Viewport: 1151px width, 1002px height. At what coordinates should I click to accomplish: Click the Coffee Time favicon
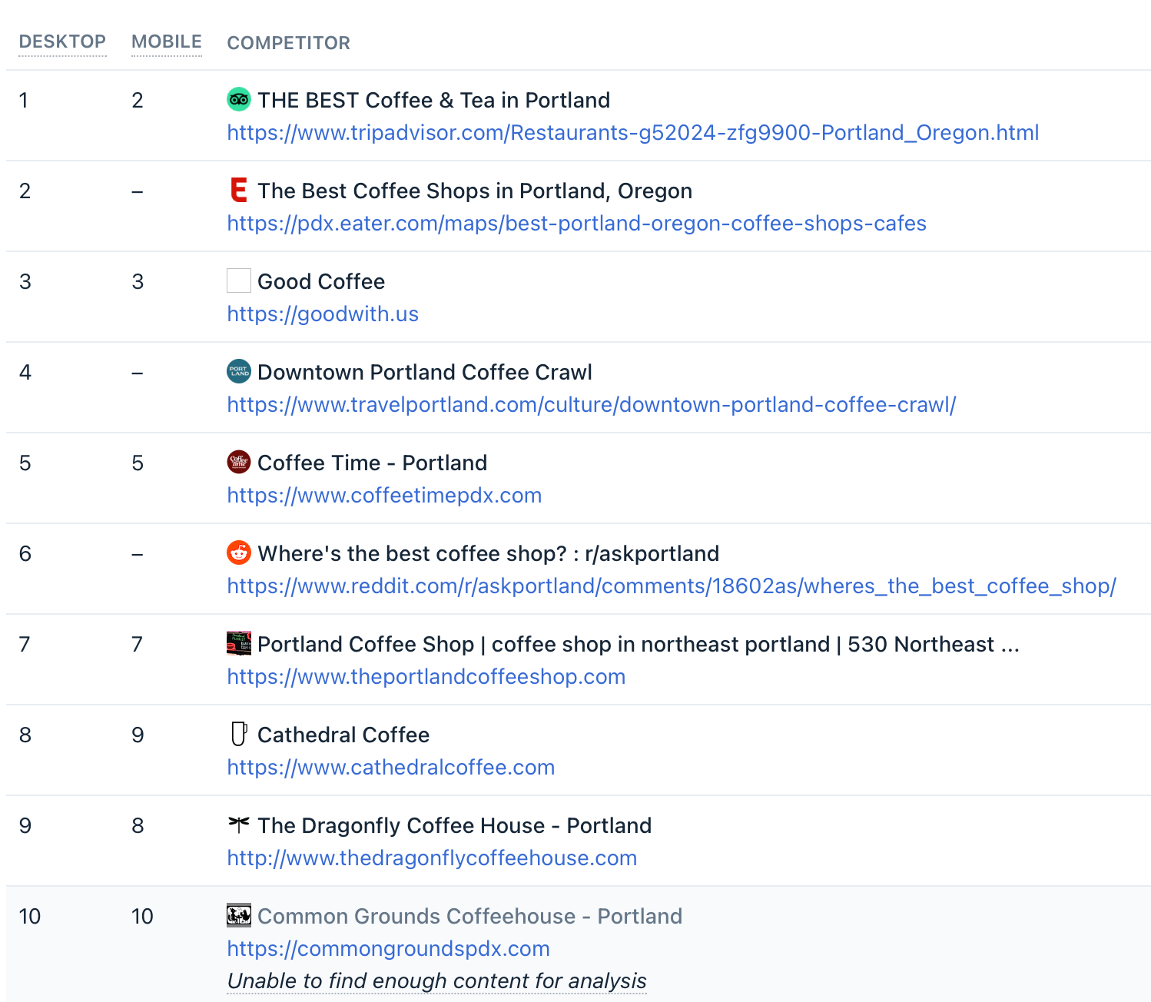(x=239, y=462)
